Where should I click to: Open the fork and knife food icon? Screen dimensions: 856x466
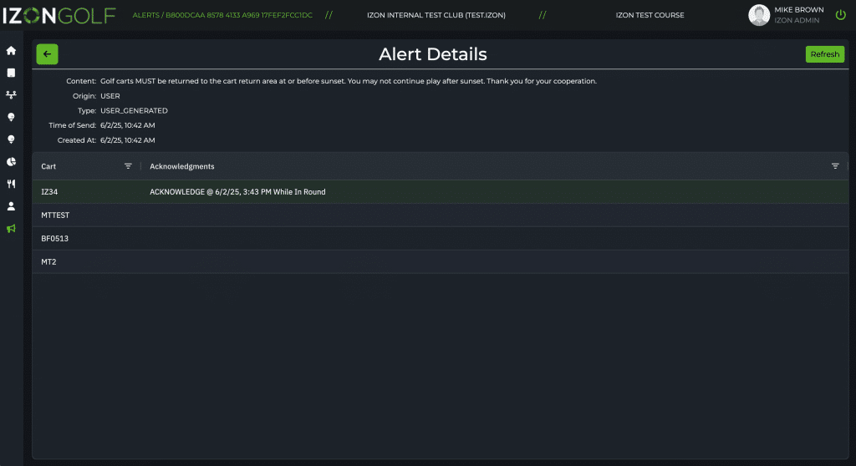(x=11, y=184)
